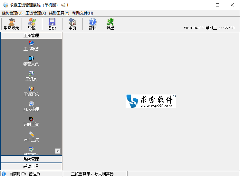This screenshot has width=240, height=177.
Task: Close the 求索工资管理系统 window
Action: [x=232, y=5]
